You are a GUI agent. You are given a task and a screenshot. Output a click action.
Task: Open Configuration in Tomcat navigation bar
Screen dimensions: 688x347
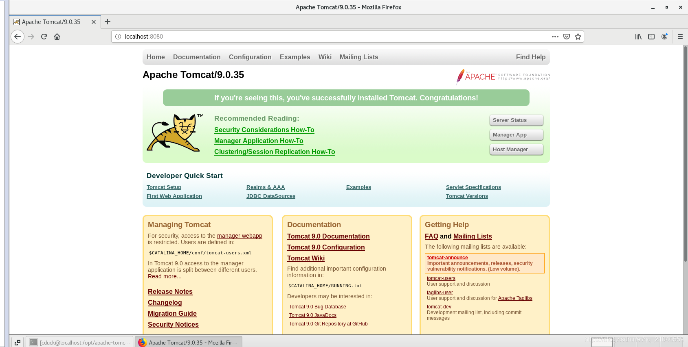pos(250,57)
